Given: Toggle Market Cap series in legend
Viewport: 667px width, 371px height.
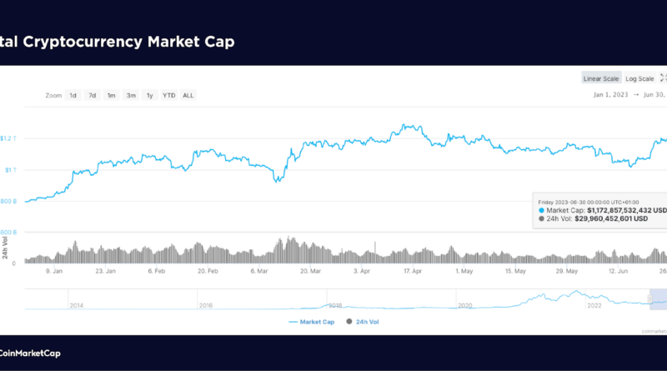Looking at the screenshot, I should pyautogui.click(x=317, y=320).
